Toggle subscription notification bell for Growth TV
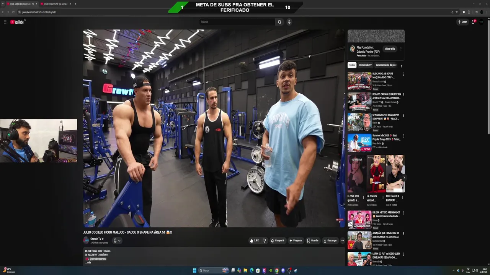This screenshot has height=275, width=490. [116, 241]
